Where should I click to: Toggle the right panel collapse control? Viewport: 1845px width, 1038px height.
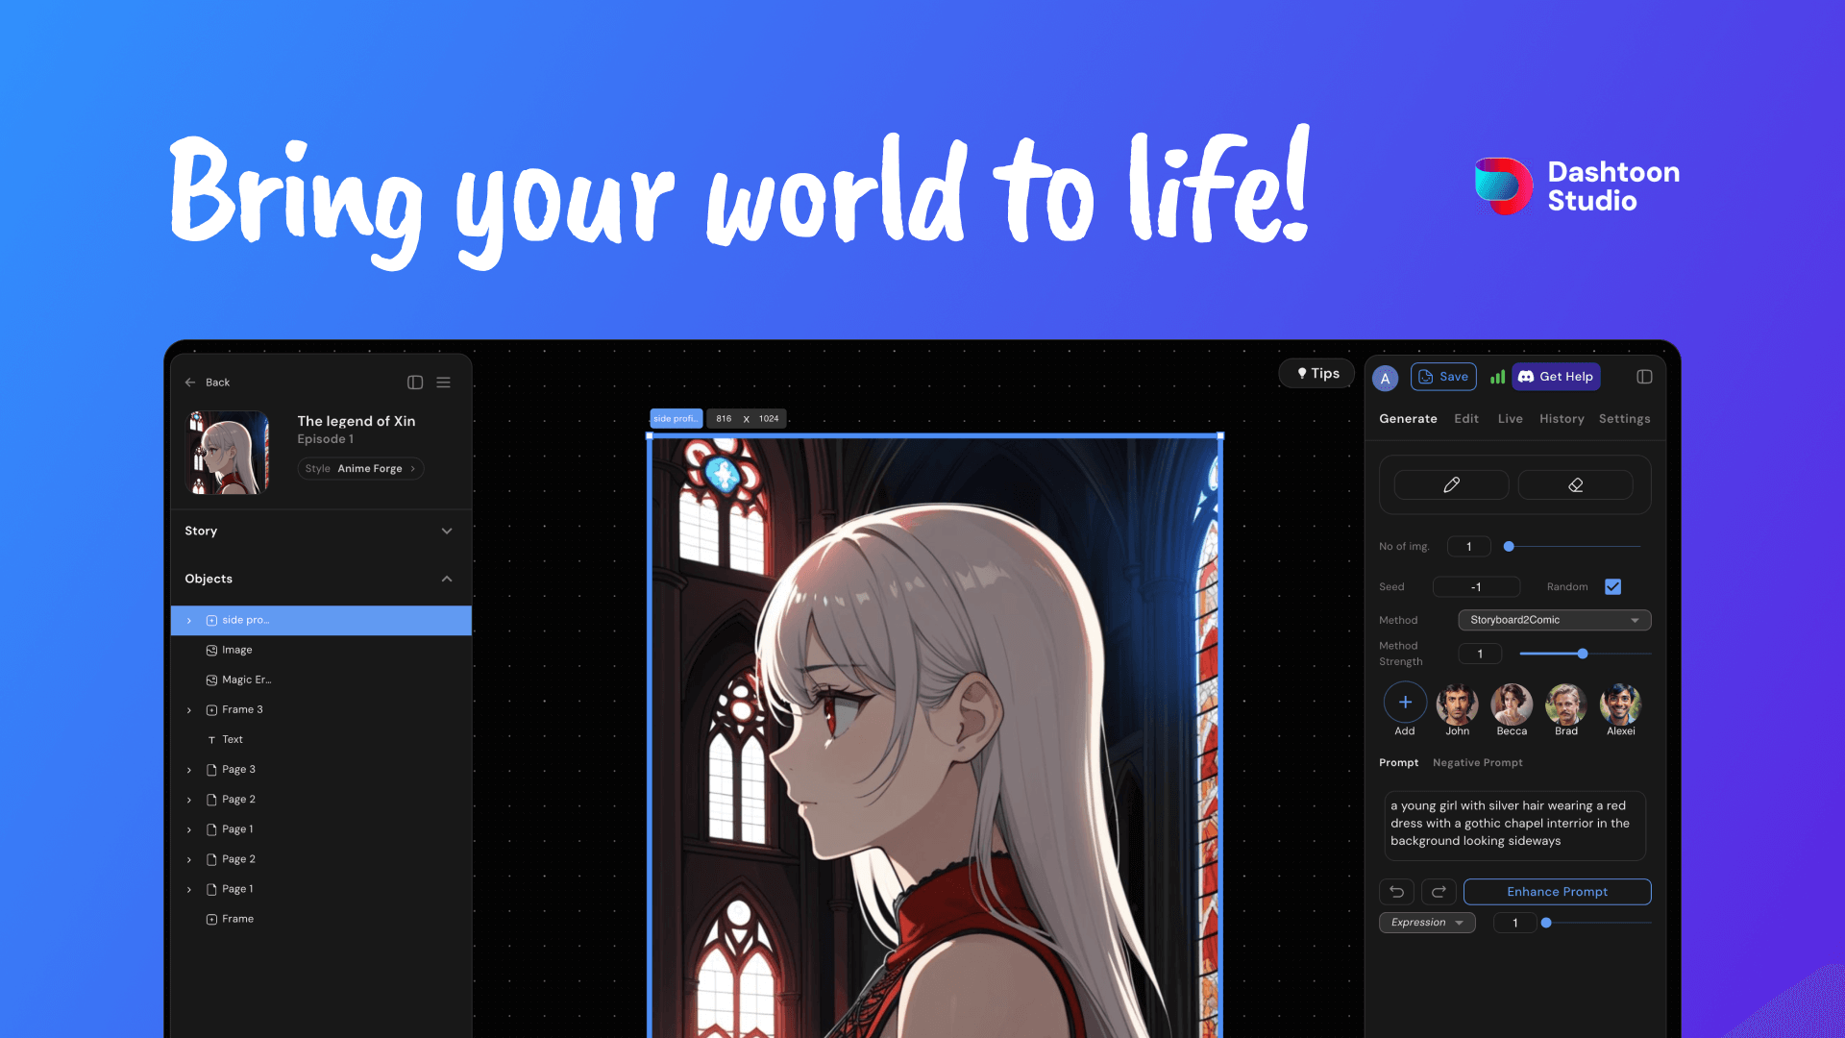(1643, 376)
